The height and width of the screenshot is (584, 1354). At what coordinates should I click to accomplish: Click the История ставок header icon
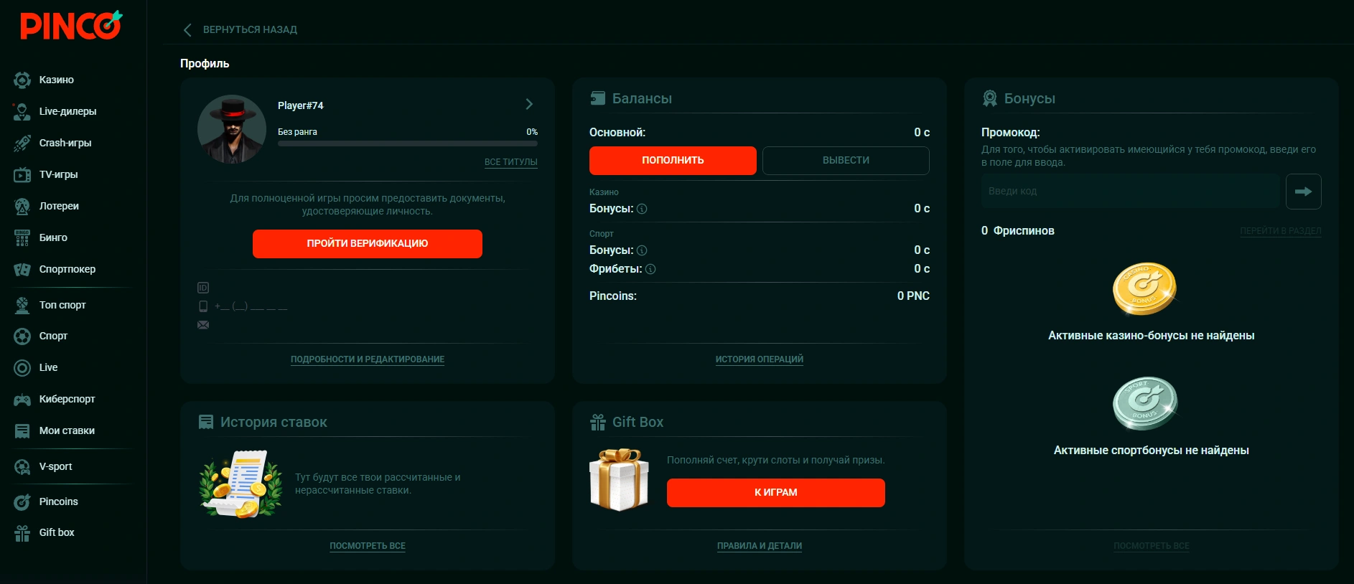pyautogui.click(x=206, y=422)
